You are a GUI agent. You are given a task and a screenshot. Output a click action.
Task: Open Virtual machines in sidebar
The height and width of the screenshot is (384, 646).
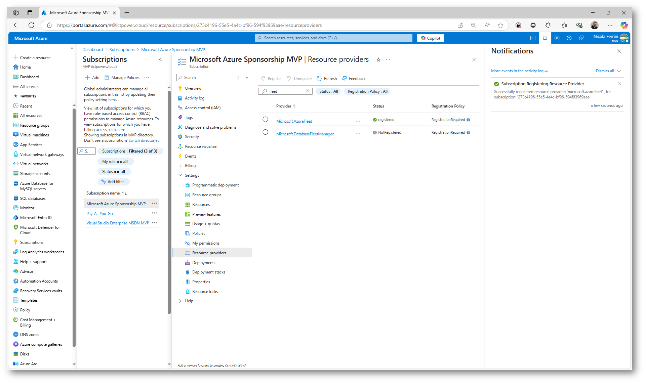click(34, 135)
